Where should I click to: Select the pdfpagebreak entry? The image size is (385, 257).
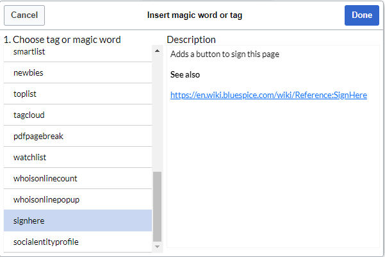[x=78, y=136]
